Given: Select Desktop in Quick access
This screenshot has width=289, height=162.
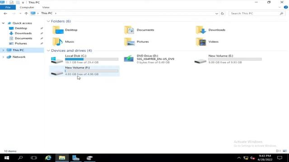Looking at the screenshot, I should point(21,28).
